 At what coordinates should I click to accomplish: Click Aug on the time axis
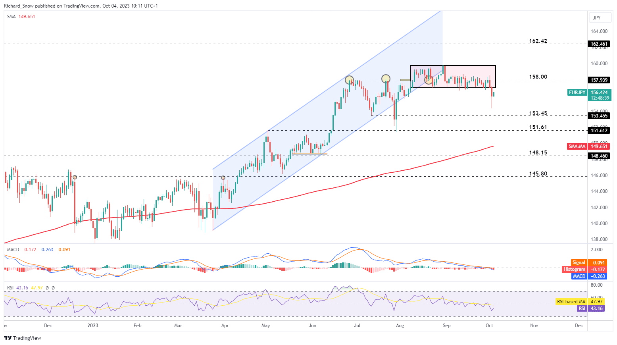[400, 326]
